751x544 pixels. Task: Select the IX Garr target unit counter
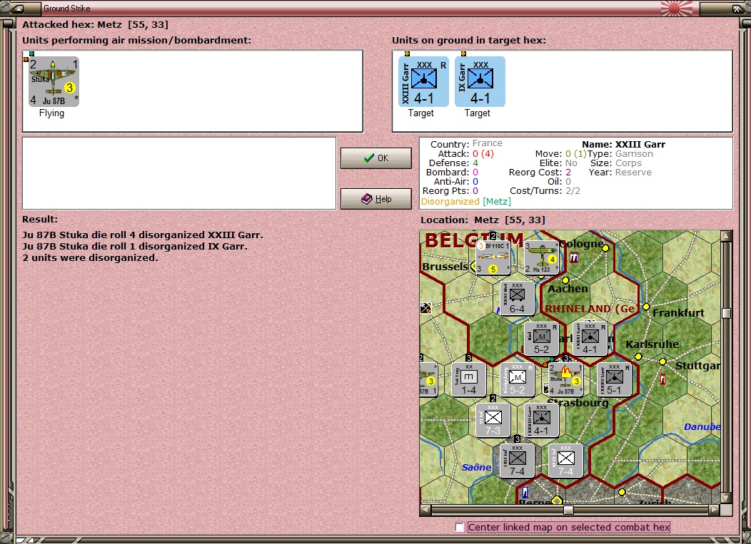click(x=480, y=81)
